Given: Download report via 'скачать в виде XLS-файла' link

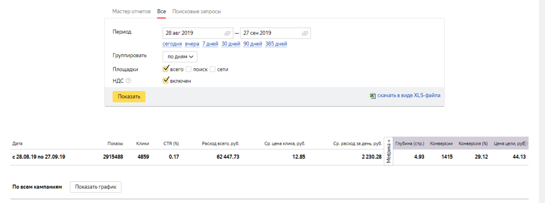Looking at the screenshot, I should (409, 95).
